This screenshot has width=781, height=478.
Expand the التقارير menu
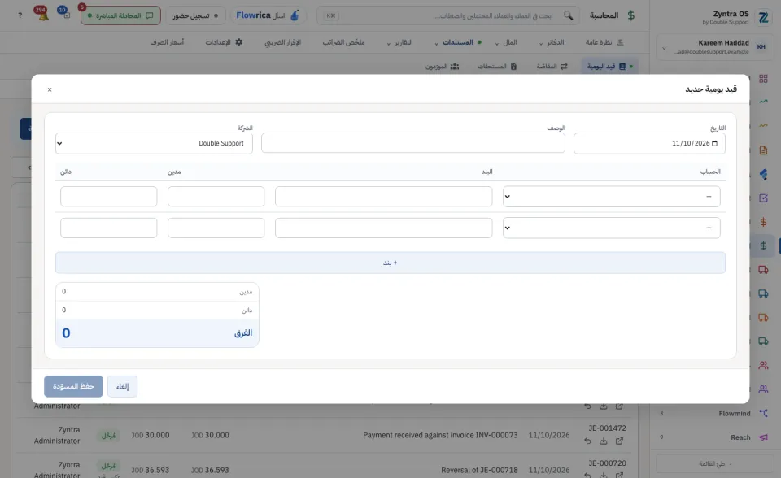400,42
